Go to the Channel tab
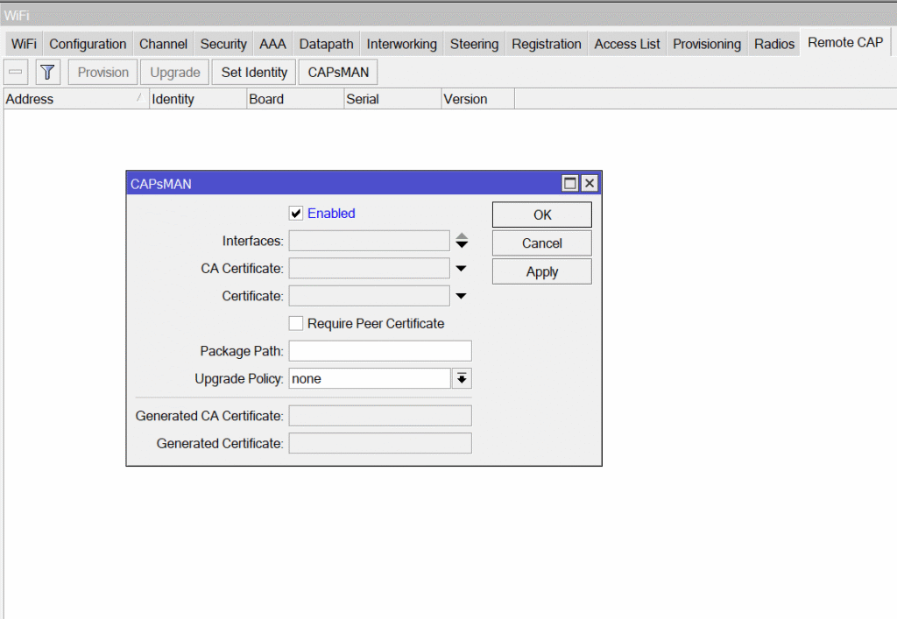 [163, 44]
